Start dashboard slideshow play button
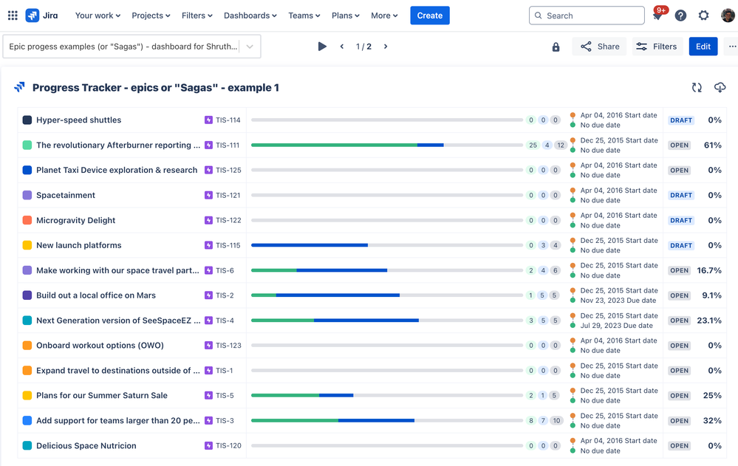This screenshot has width=738, height=466. [322, 47]
